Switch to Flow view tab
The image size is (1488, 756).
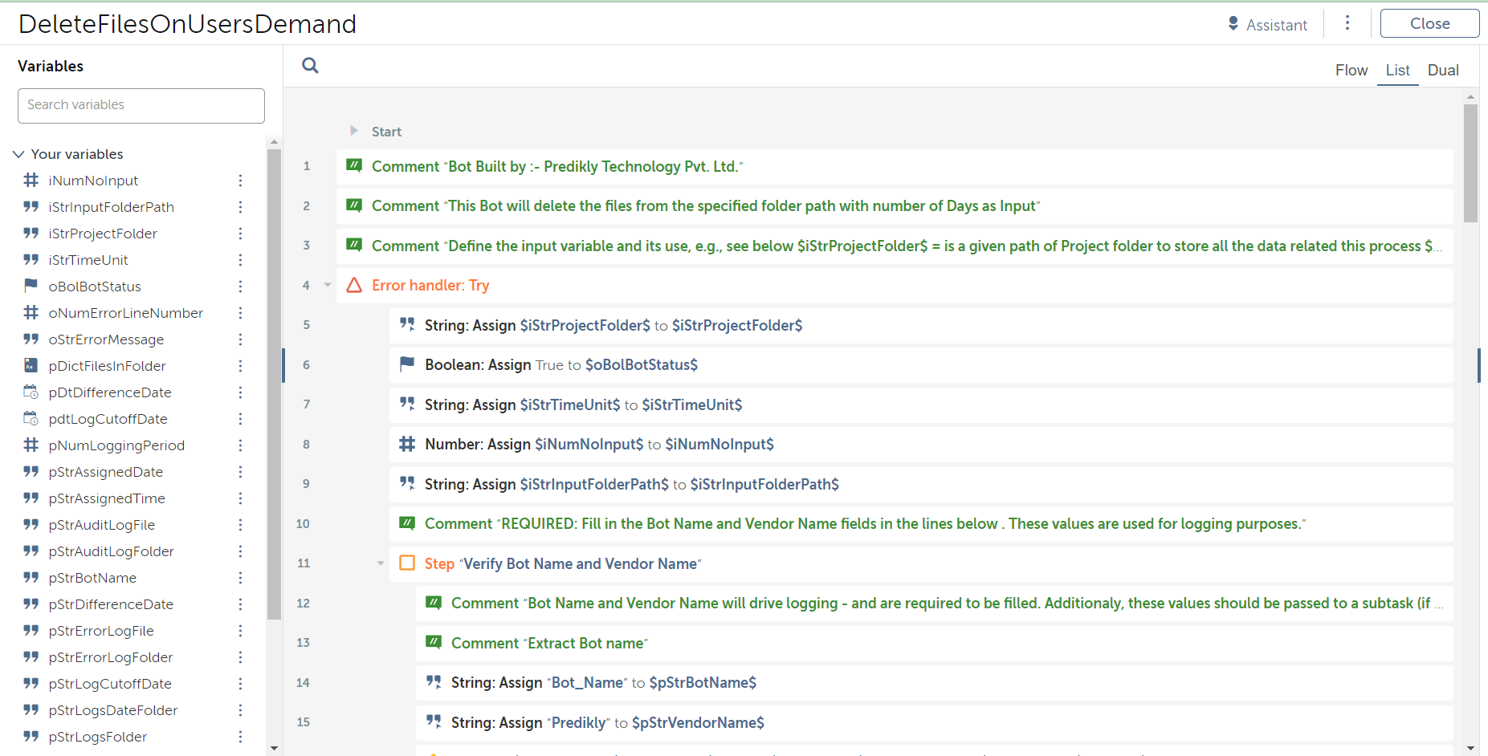1351,71
